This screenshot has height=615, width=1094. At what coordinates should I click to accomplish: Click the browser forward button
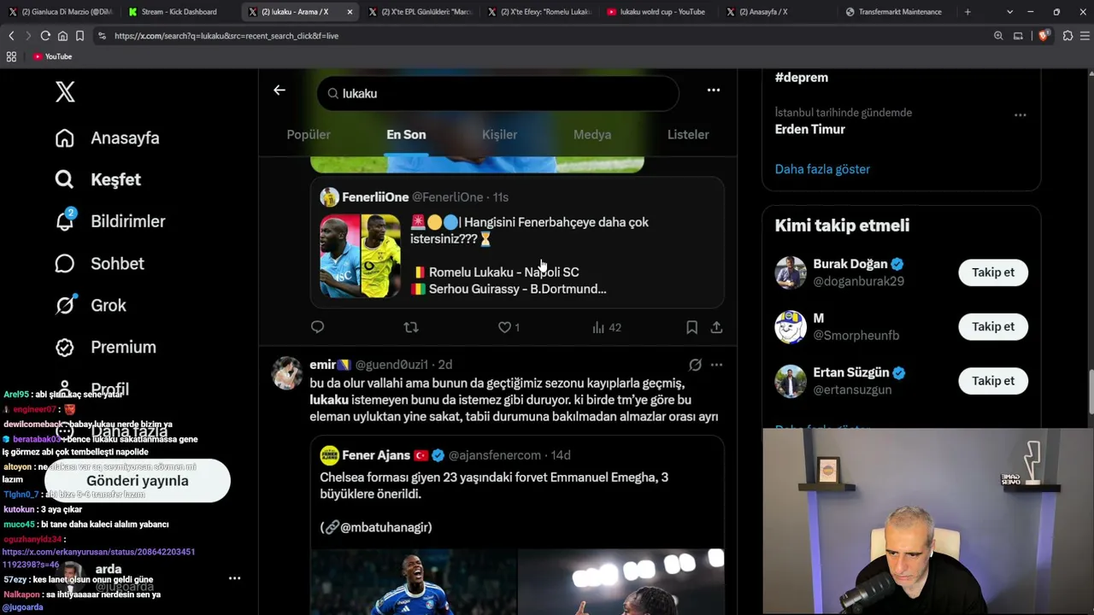pos(27,36)
